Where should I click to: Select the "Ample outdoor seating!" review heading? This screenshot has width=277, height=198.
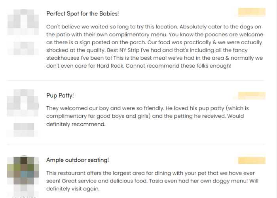click(78, 160)
